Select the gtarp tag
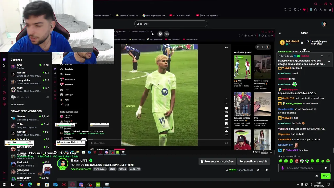The image size is (334, 188). 112,169
